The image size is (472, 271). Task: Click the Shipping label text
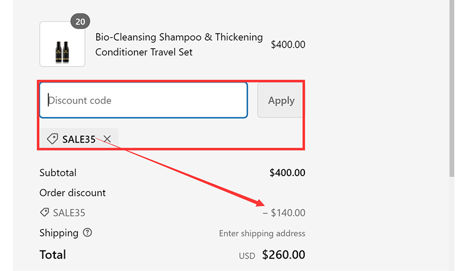59,233
